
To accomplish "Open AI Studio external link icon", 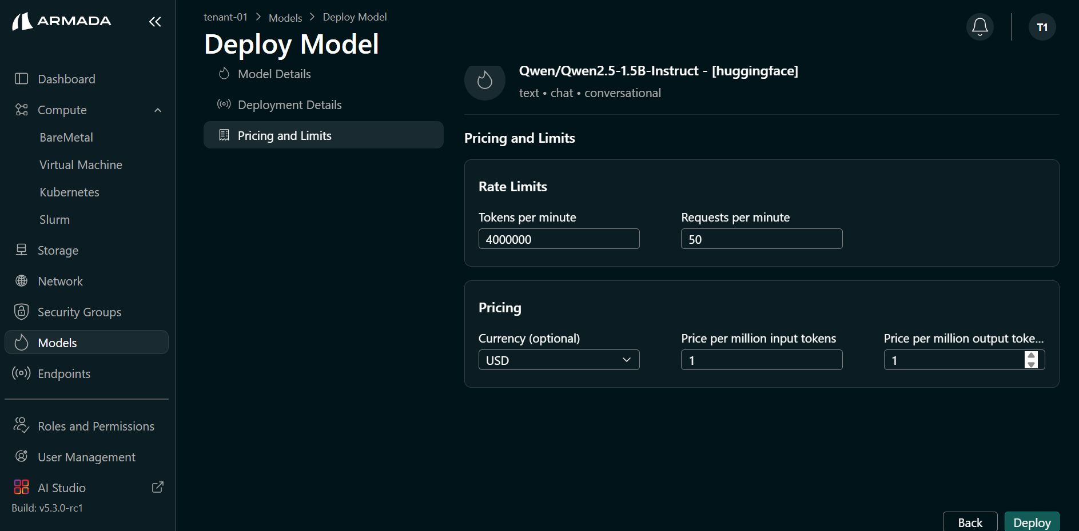I will click(158, 487).
